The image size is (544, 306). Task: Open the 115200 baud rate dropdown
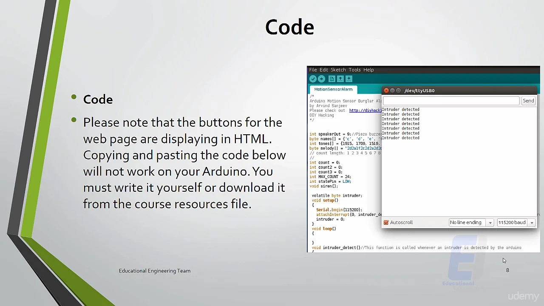(516, 222)
